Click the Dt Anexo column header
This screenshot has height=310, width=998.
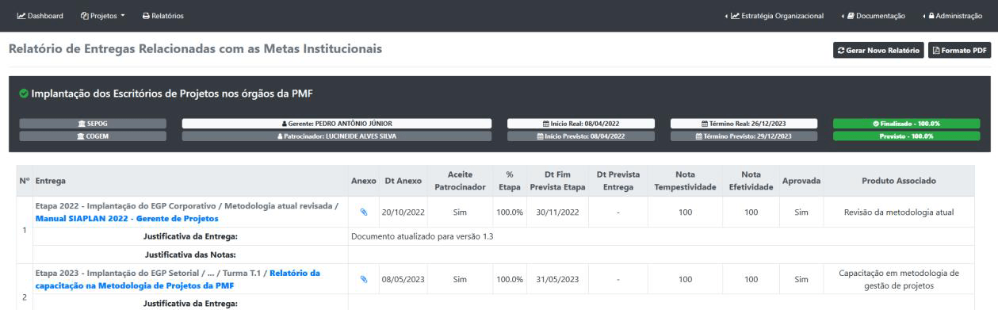[403, 181]
